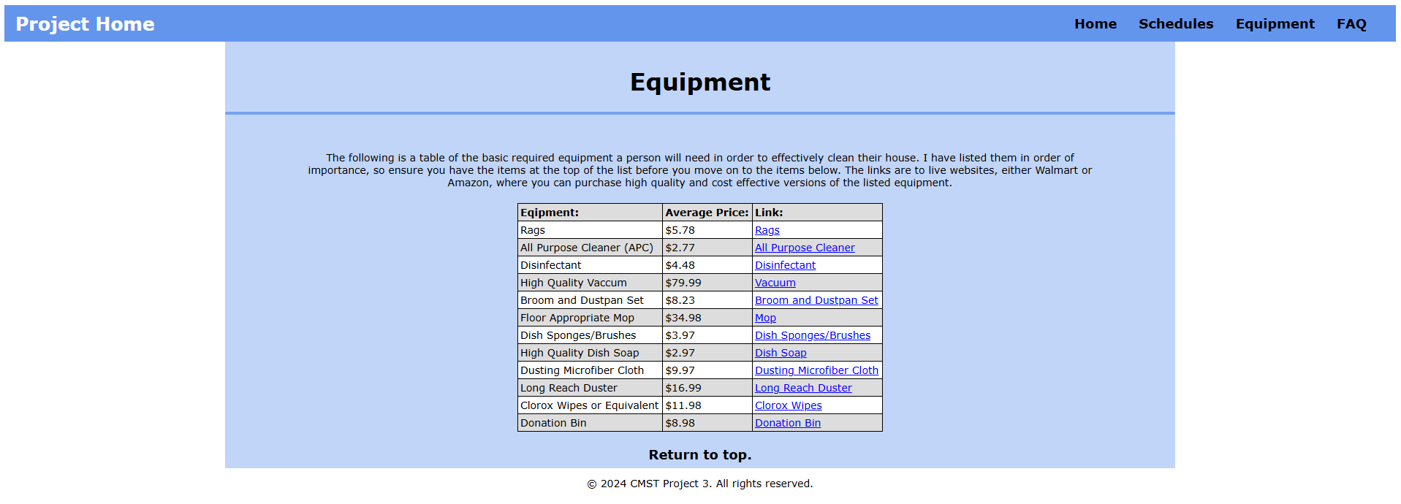Screen dimensions: 1401x504
Task: Visit the Long Reach Duster link
Action: [803, 388]
